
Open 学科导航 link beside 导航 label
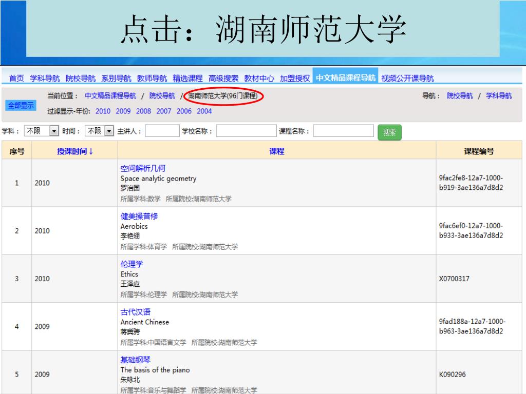pyautogui.click(x=499, y=96)
